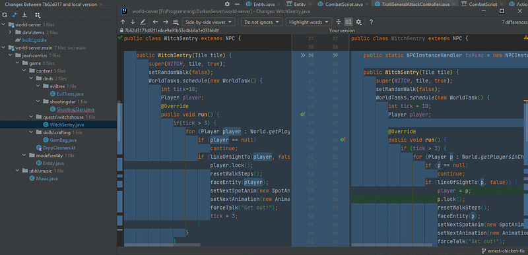528x255 pixels.
Task: Collapse the java\com\rs folder
Action: coord(10,55)
